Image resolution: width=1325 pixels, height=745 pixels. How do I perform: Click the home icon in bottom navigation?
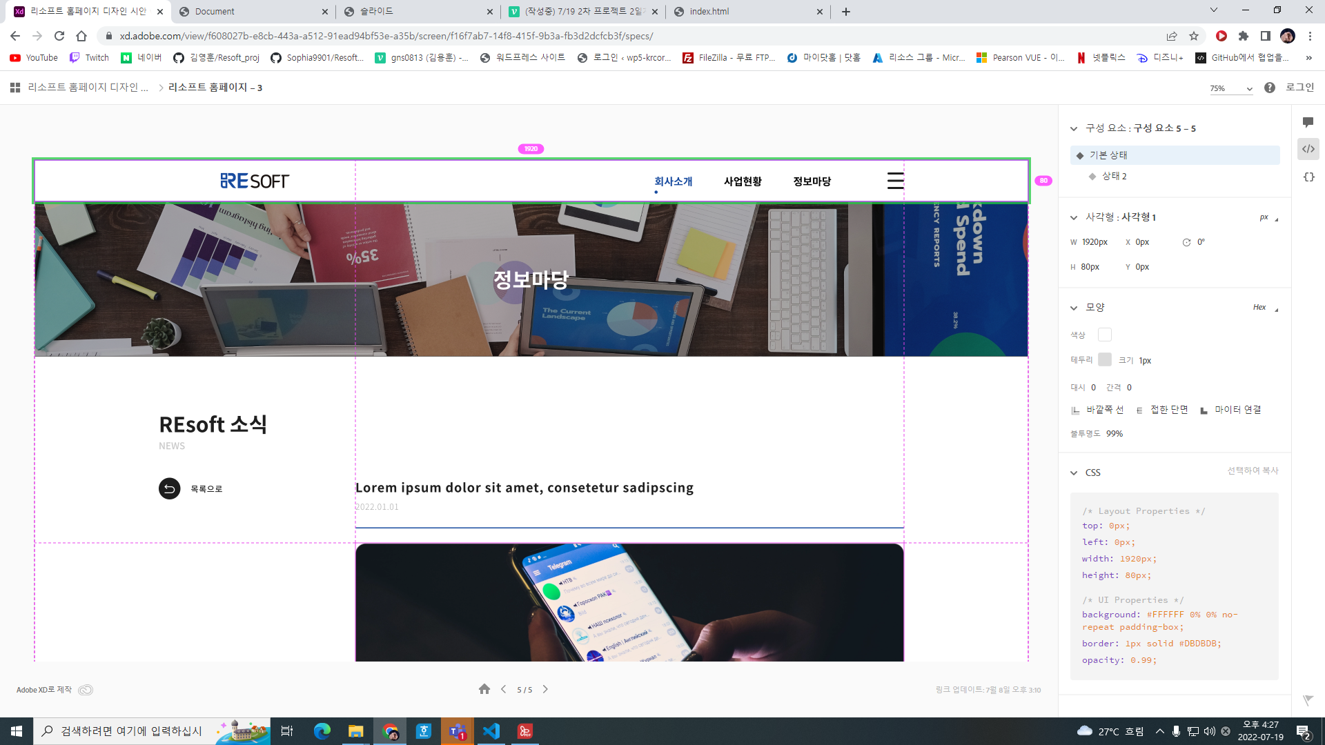[484, 689]
